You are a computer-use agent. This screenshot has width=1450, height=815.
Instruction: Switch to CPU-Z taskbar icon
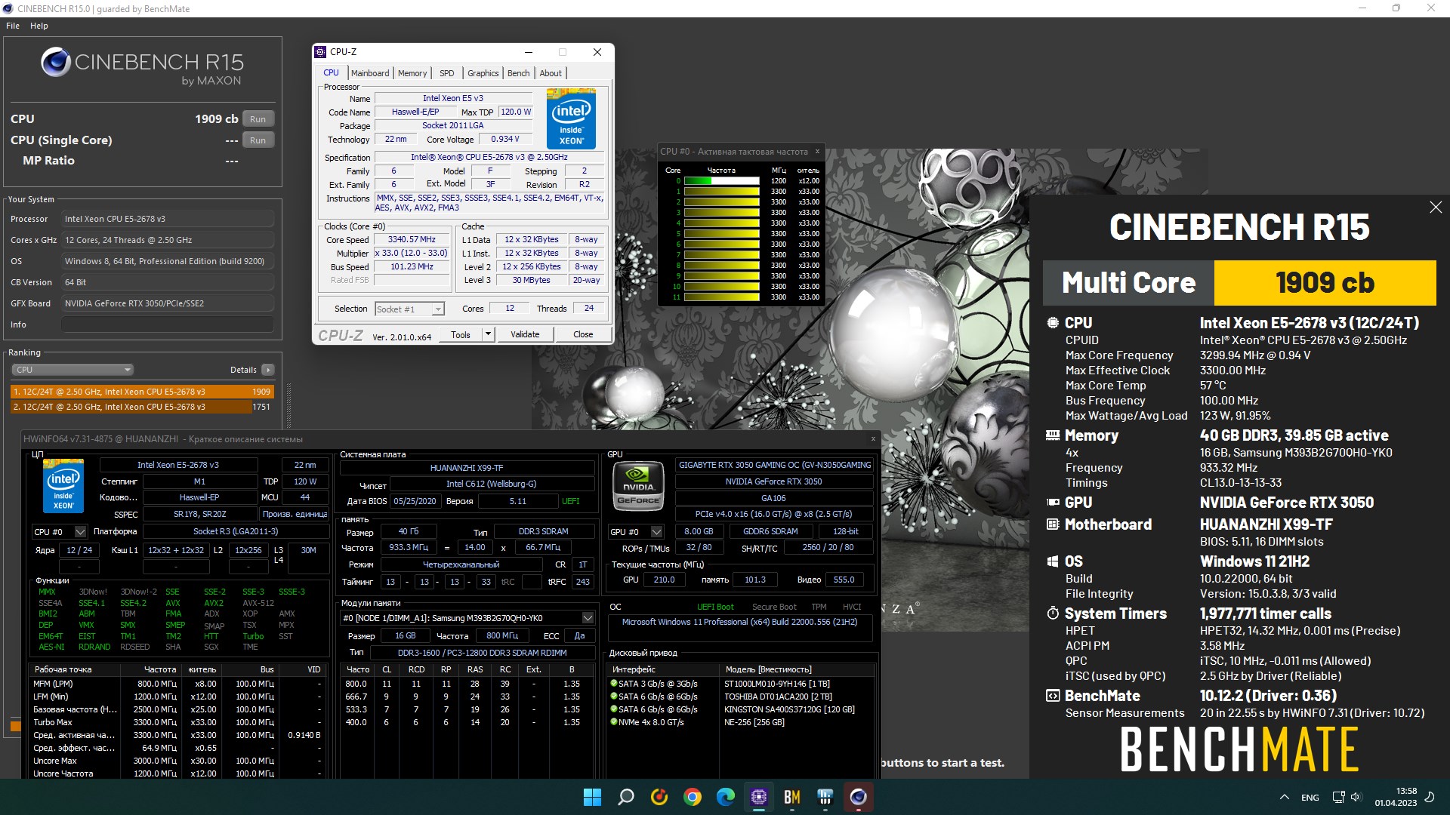pyautogui.click(x=759, y=797)
